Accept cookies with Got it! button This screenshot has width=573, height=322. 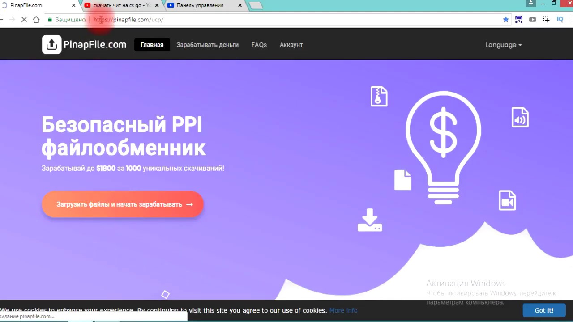[x=544, y=310]
